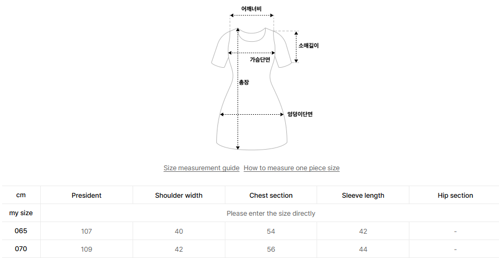499x258 pixels.
Task: Click the Shoulder width column header
Action: [179, 196]
